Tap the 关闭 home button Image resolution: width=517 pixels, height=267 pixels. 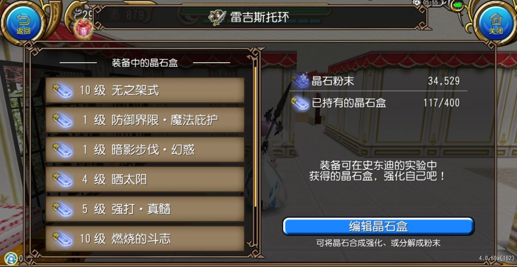coord(495,23)
